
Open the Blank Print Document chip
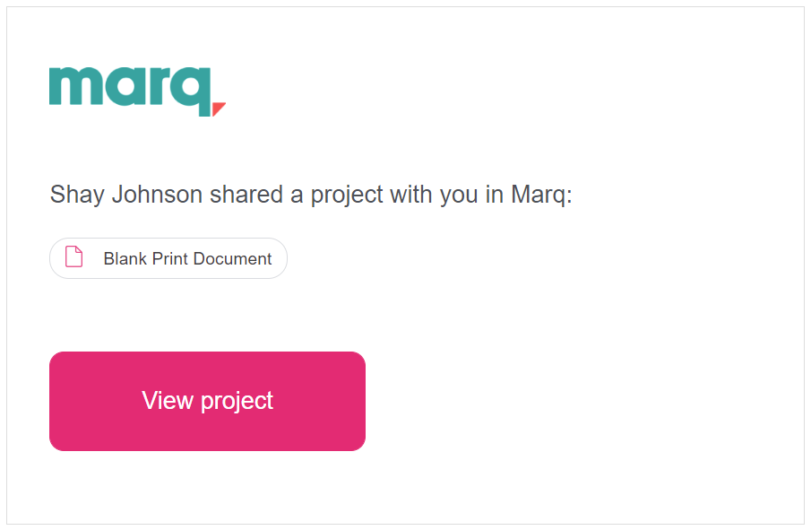pyautogui.click(x=168, y=258)
